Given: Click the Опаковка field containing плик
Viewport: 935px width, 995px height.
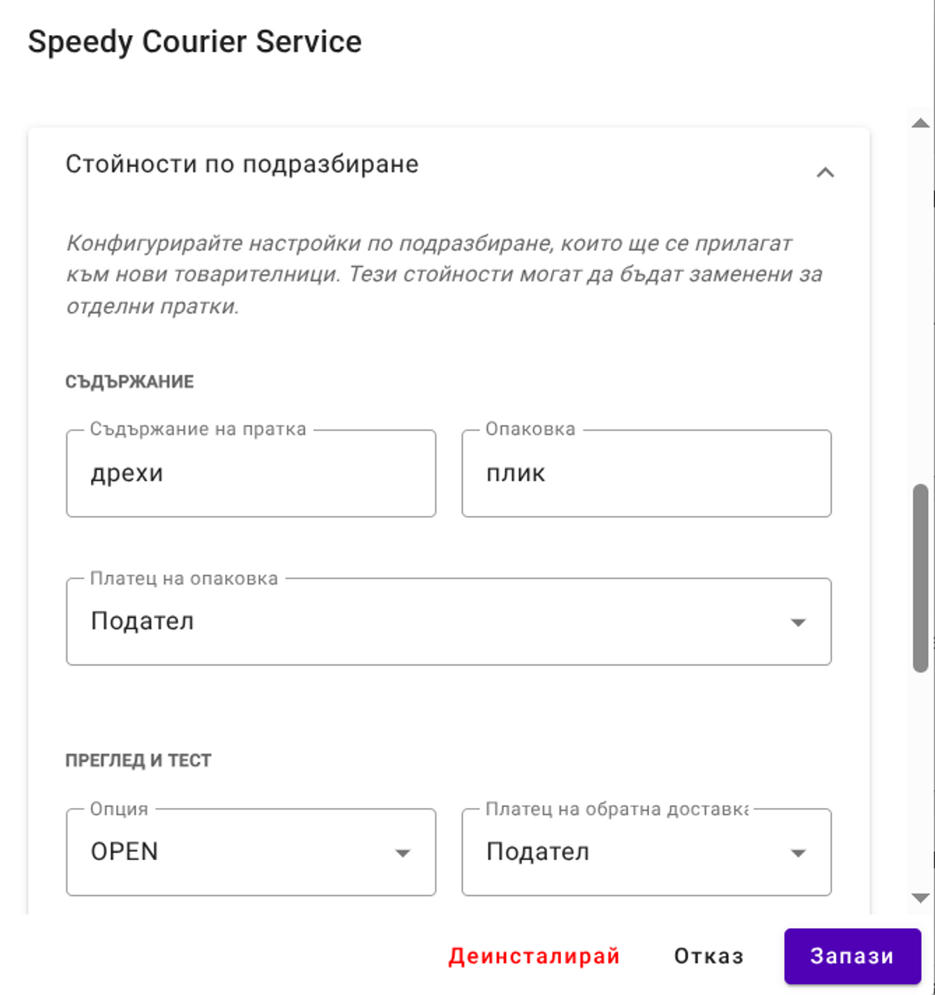Looking at the screenshot, I should [x=647, y=473].
